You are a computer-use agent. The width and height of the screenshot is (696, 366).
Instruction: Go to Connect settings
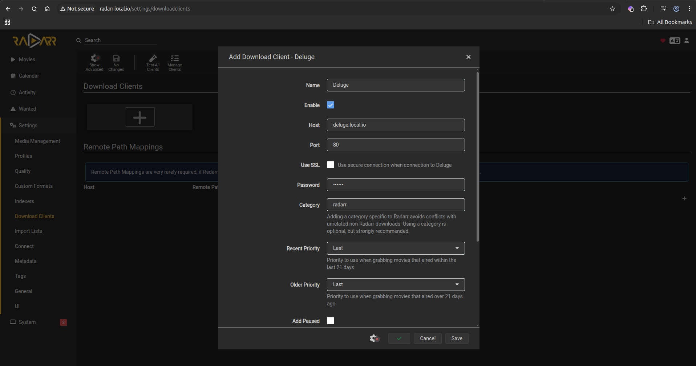[x=24, y=246]
